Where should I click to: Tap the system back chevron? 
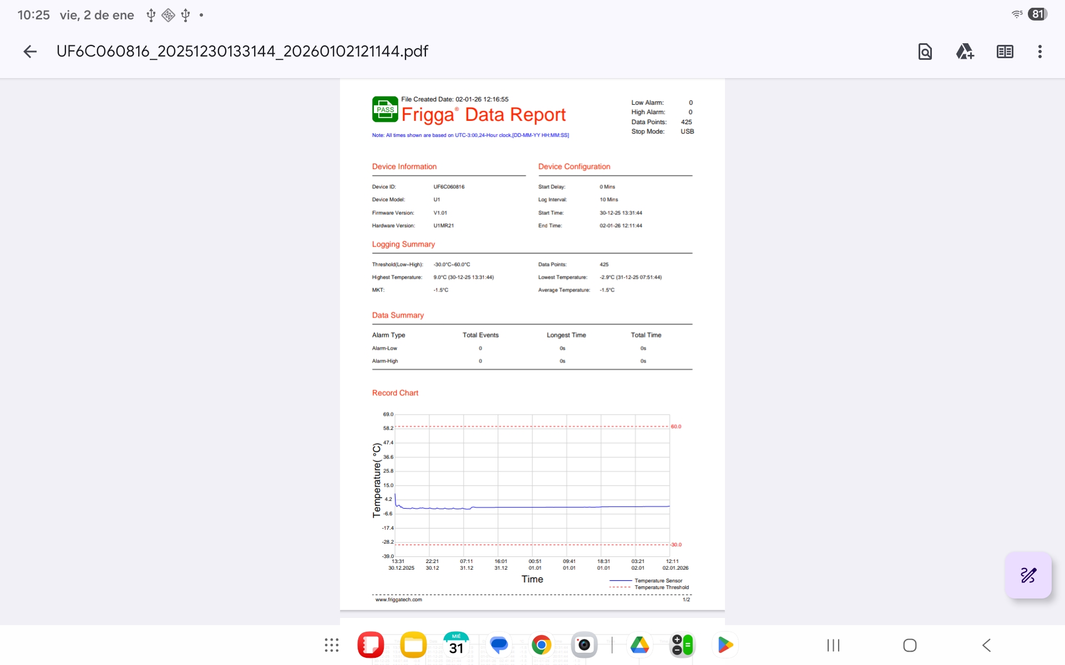tap(986, 645)
